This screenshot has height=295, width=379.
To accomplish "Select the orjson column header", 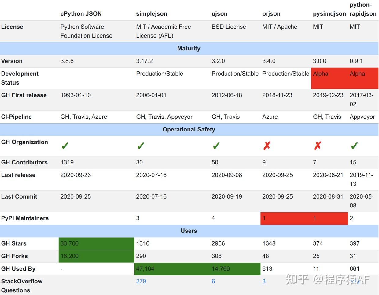I will point(271,14).
